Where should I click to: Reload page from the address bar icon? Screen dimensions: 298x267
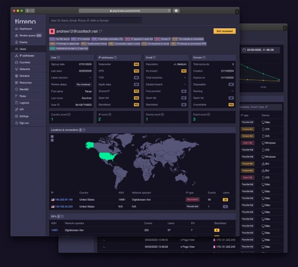(x=169, y=11)
